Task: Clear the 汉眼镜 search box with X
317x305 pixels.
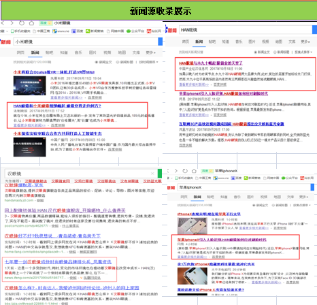Action: pyautogui.click(x=152, y=174)
